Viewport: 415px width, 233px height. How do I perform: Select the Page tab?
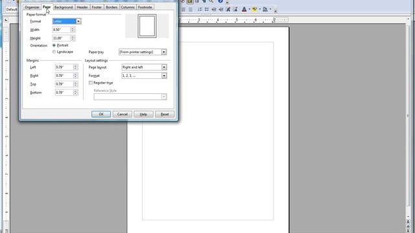coord(47,7)
